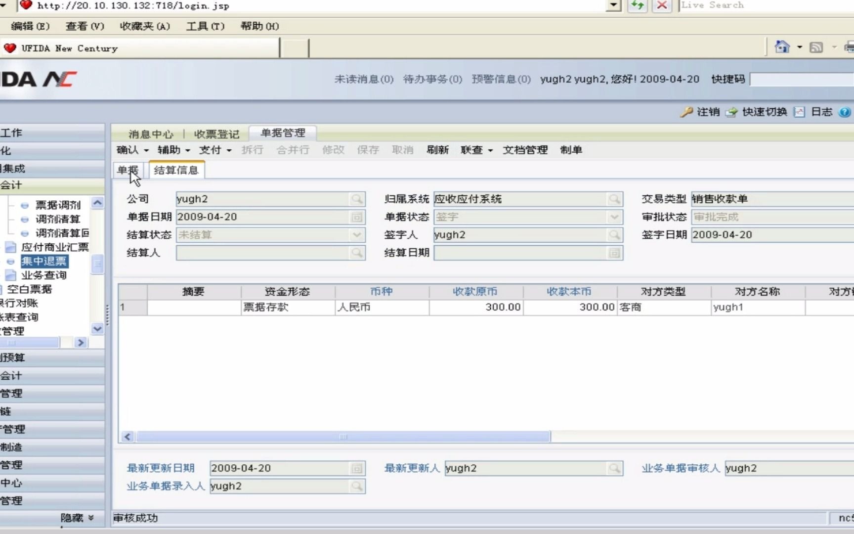Select table row number 1

(x=132, y=307)
